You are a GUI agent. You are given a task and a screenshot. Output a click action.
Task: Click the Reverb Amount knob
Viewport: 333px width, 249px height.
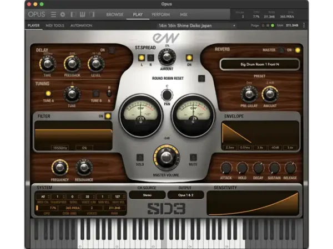pyautogui.click(x=270, y=95)
